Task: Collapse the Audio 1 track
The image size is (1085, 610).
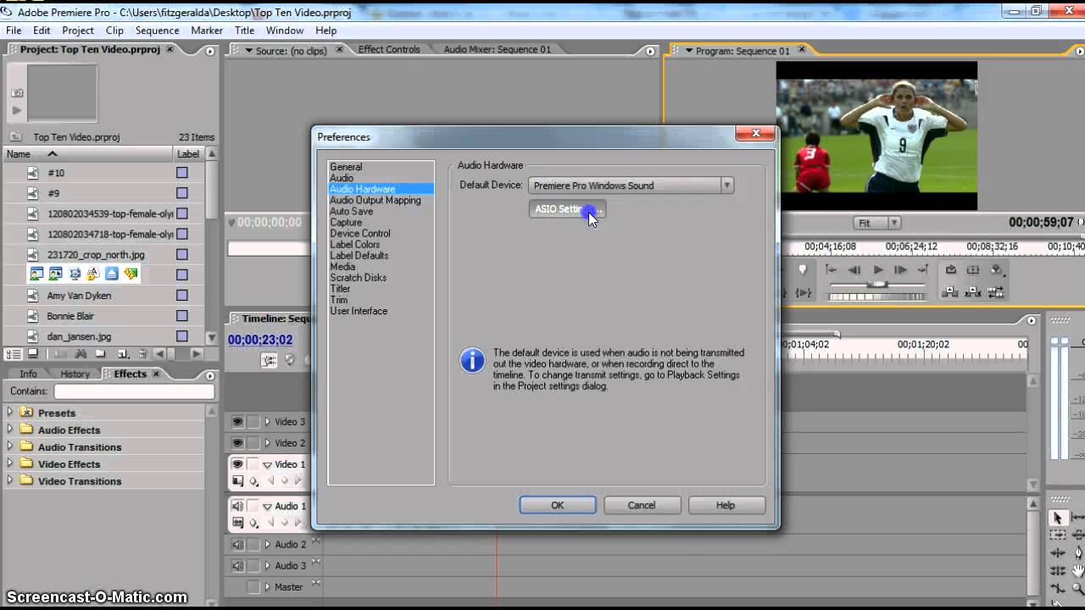Action: pos(267,507)
